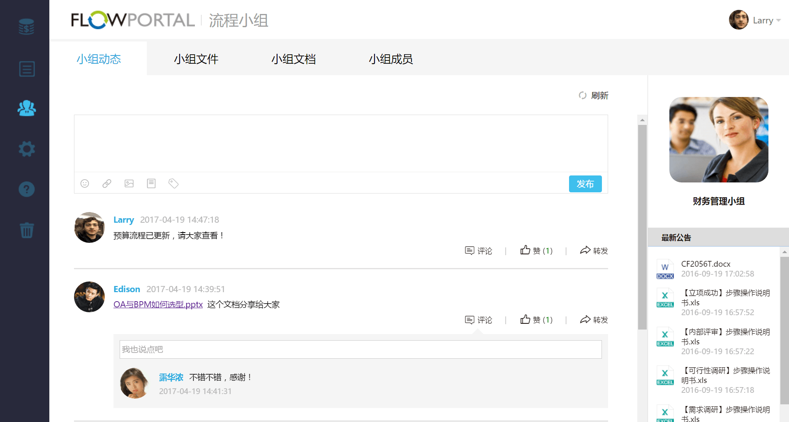Click the document list sidebar icon

[x=27, y=69]
